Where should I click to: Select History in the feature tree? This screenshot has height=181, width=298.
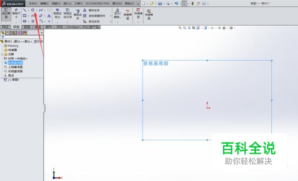(13, 46)
